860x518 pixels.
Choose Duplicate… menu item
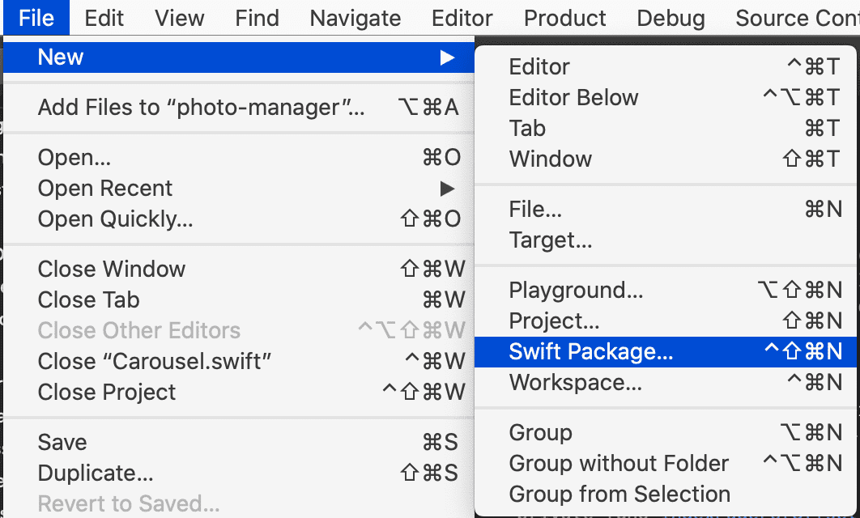239,473
